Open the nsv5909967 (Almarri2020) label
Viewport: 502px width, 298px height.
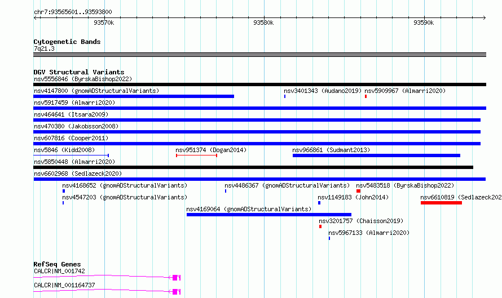405,91
